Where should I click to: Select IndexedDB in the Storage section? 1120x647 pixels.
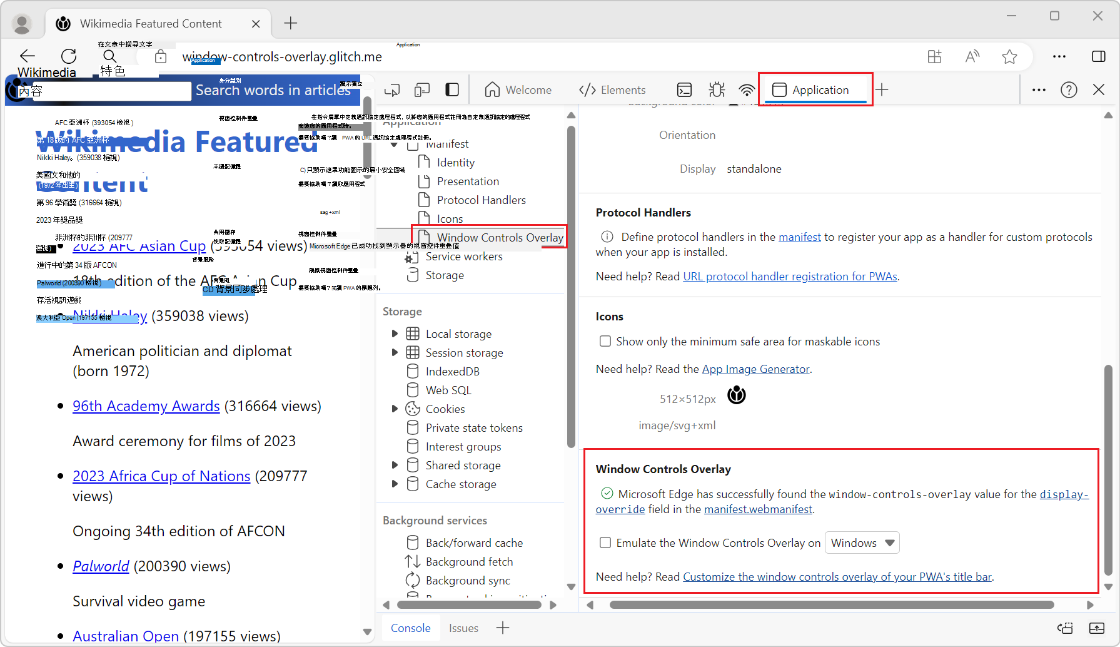point(453,372)
